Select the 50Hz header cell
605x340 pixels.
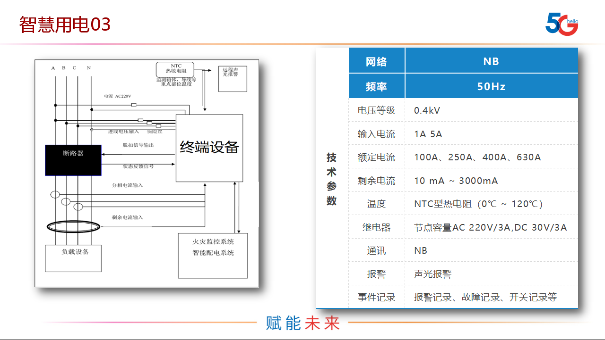(491, 86)
